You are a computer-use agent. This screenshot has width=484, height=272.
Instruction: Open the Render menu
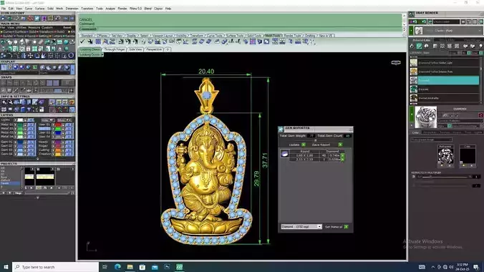tap(122, 9)
